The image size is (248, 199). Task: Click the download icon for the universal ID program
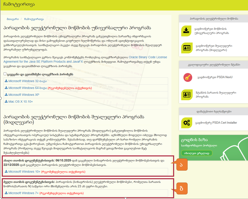tap(186, 31)
